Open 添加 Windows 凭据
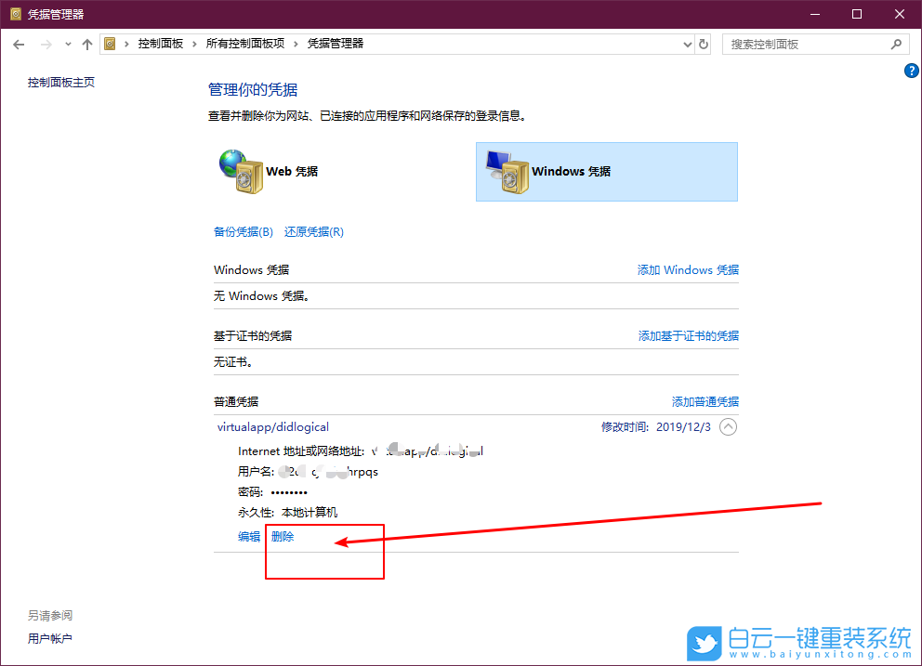 688,269
